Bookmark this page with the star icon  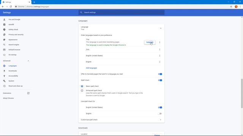(x=231, y=7)
